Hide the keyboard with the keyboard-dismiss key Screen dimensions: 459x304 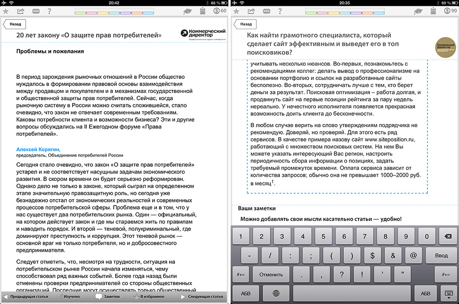(x=449, y=294)
